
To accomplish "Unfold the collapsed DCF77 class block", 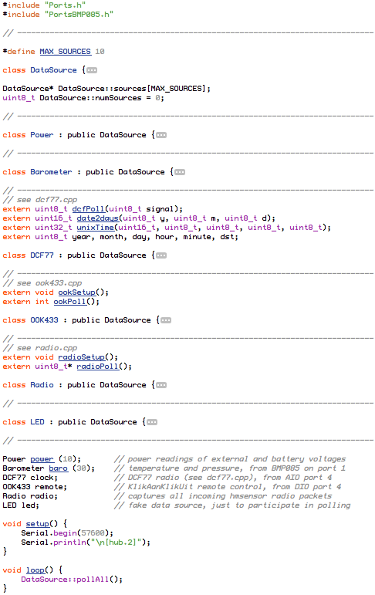I will coord(161,255).
